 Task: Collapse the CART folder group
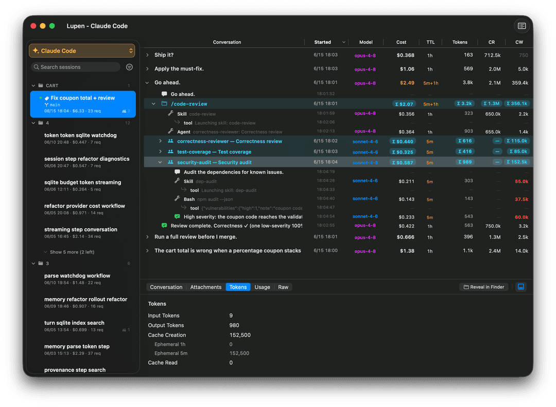click(x=33, y=85)
